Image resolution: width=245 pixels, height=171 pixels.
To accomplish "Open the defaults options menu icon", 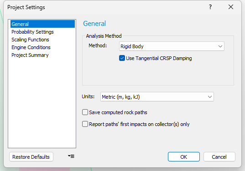I will tap(71, 156).
